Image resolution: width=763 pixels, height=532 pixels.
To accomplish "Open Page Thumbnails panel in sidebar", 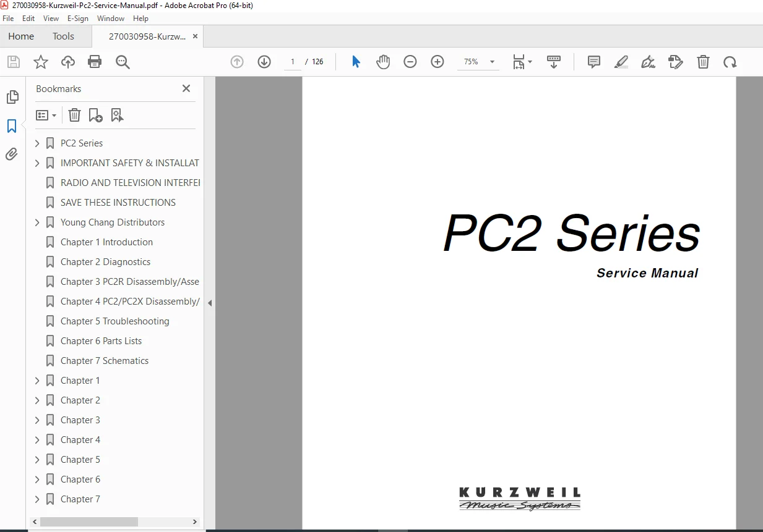I will coord(12,97).
